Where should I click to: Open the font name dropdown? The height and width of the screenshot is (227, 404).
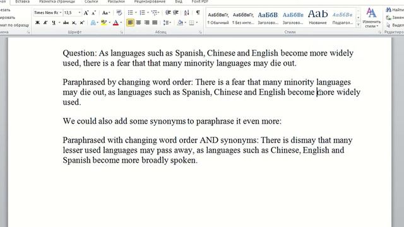point(61,13)
